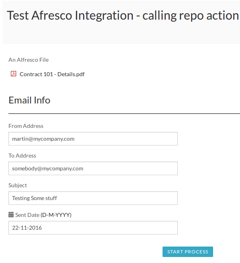
Task: Open the Sent Date picker field
Action: pyautogui.click(x=93, y=228)
